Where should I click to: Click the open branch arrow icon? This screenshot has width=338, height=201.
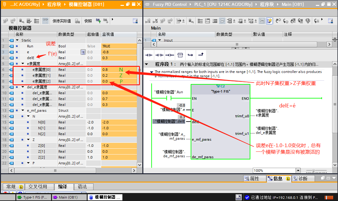[190, 55]
